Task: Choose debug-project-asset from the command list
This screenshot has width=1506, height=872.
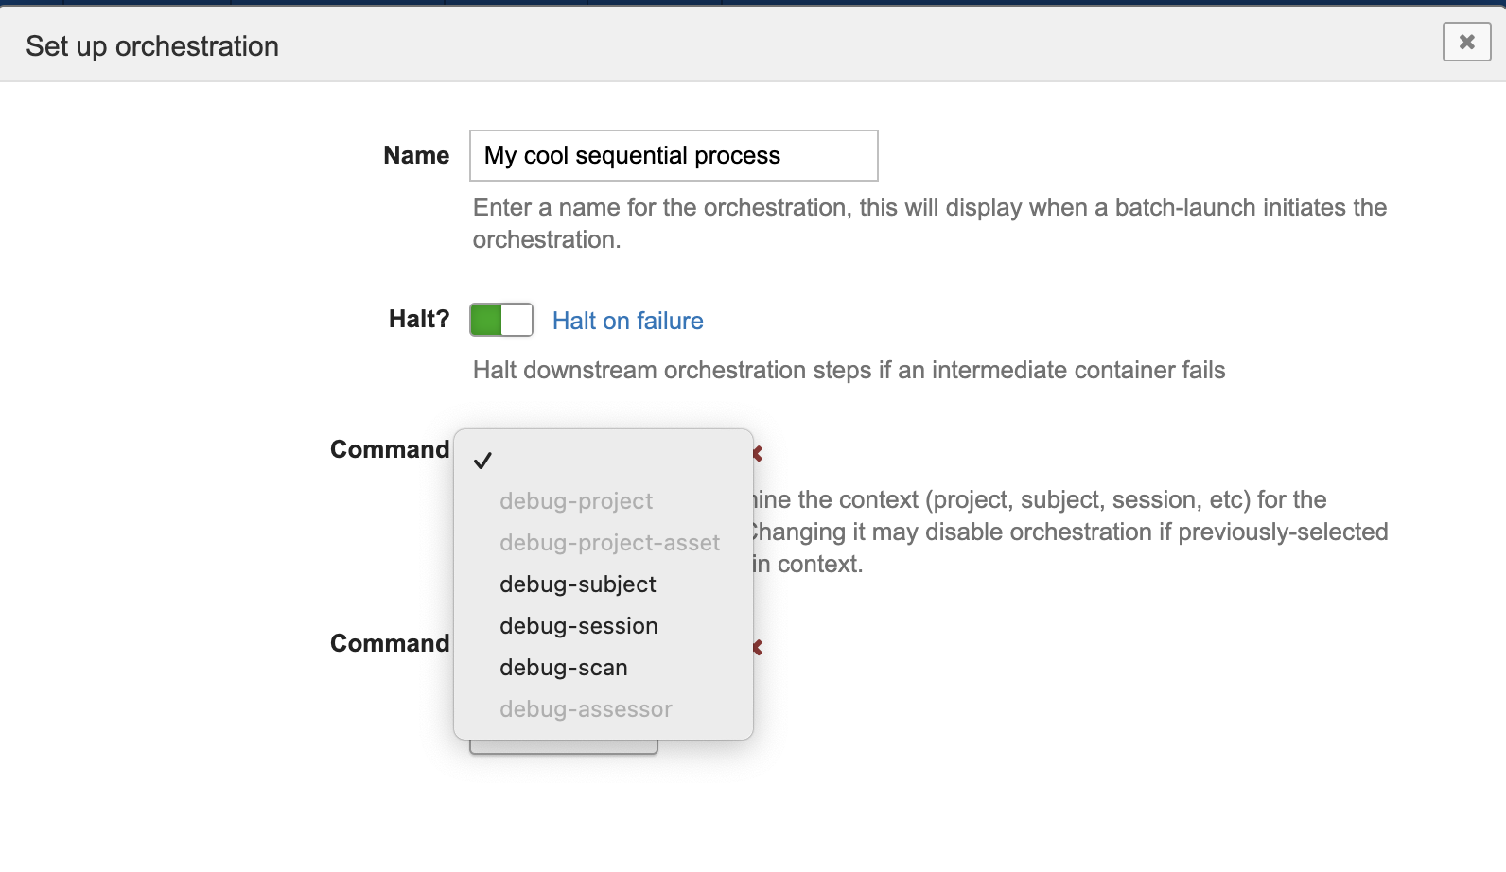Action: pos(609,543)
